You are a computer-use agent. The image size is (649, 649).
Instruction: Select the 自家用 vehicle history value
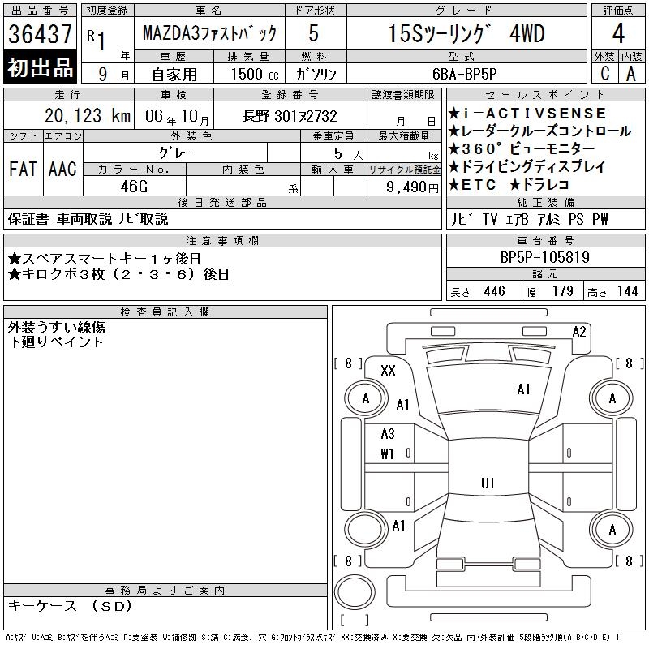point(174,74)
